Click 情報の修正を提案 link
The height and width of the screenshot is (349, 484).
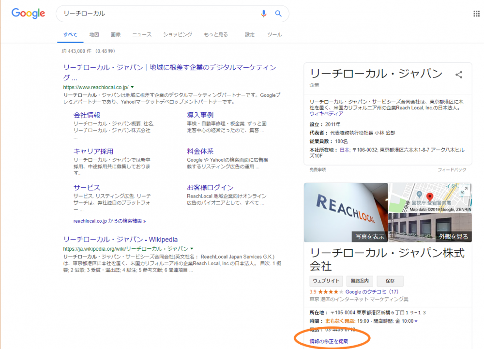[x=329, y=341]
